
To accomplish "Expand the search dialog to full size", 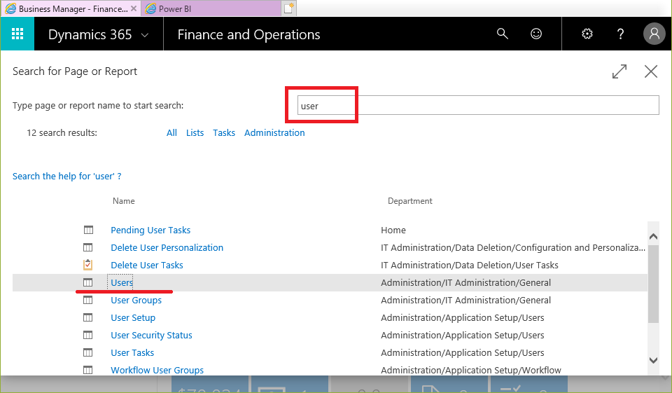I will [619, 71].
